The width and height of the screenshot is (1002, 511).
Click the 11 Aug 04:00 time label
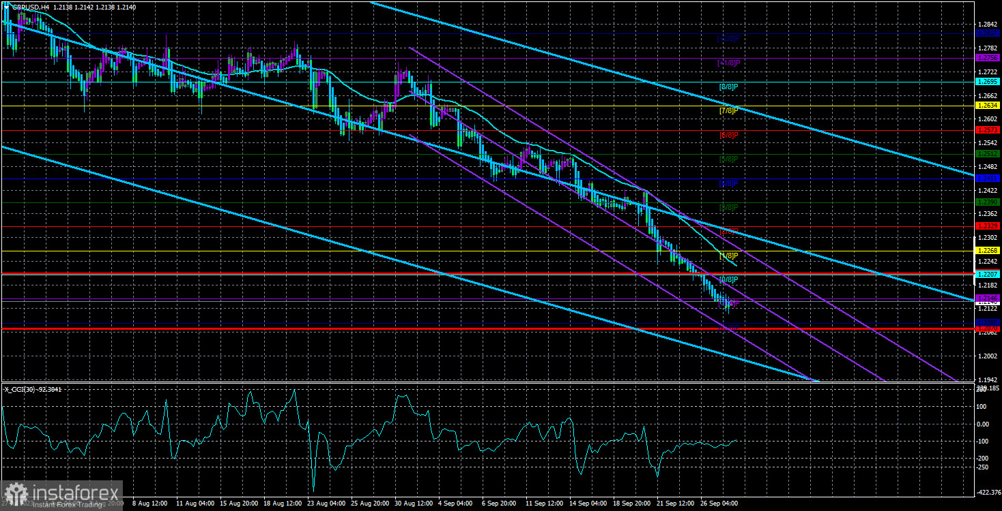tap(196, 504)
